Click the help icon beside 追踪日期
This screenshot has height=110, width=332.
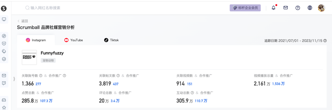coord(325,41)
